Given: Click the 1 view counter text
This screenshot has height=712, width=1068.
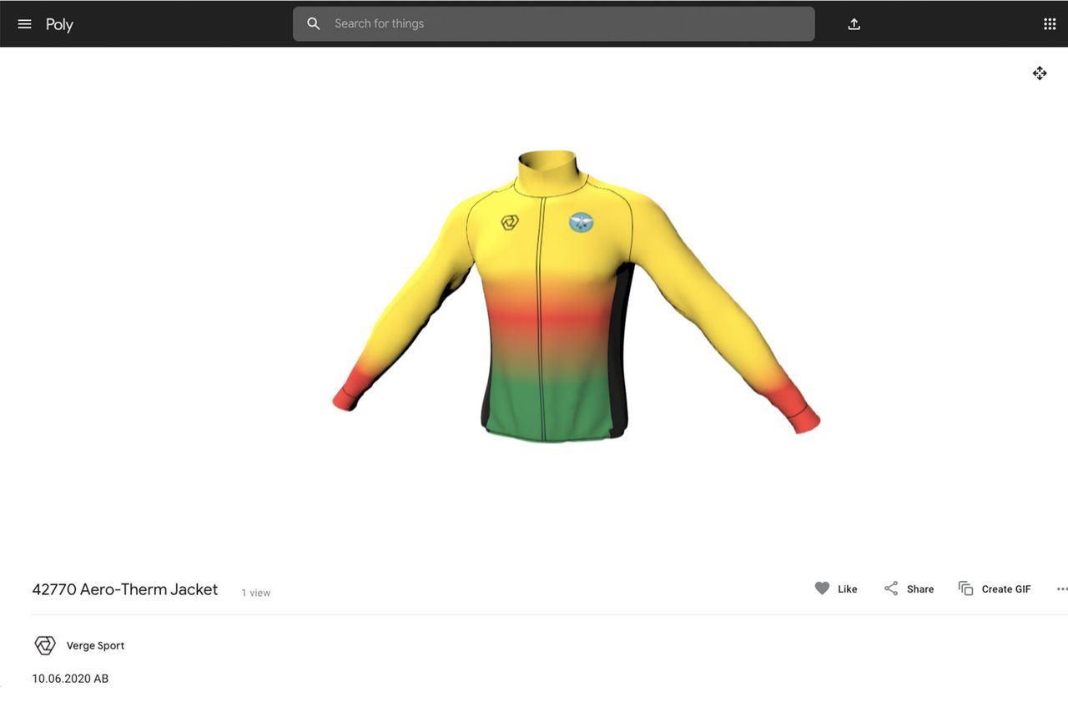Looking at the screenshot, I should tap(256, 593).
